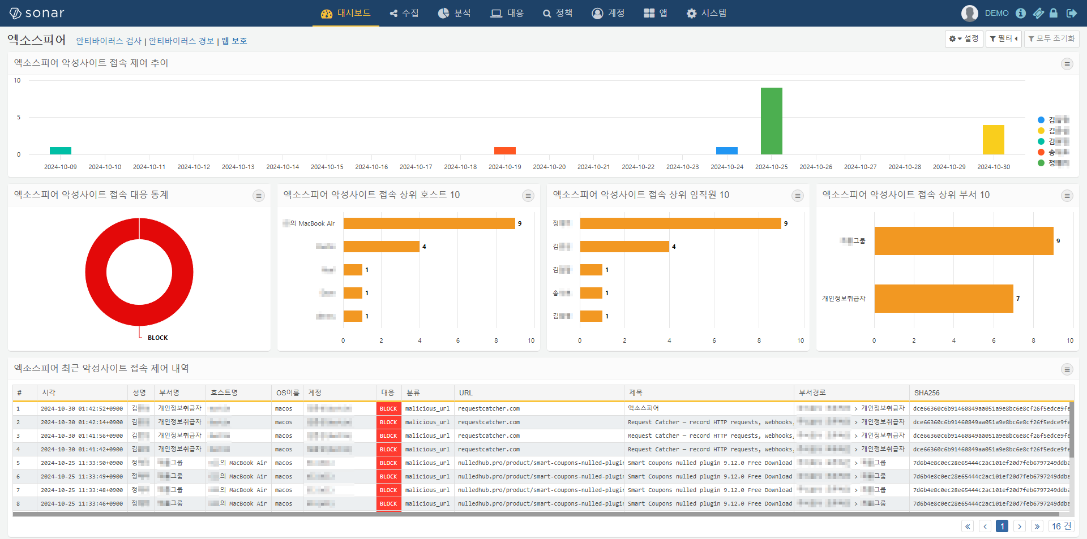This screenshot has width=1087, height=539.
Task: Click the orange bar on 2024-10-19
Action: tap(505, 150)
